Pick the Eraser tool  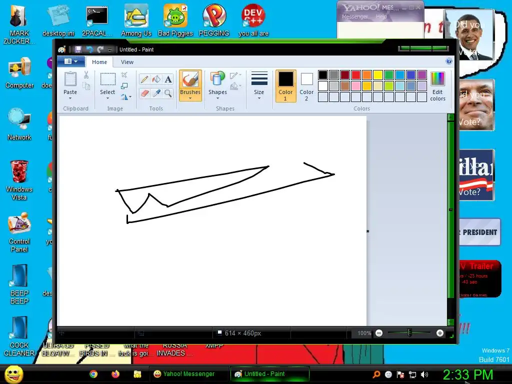[144, 93]
